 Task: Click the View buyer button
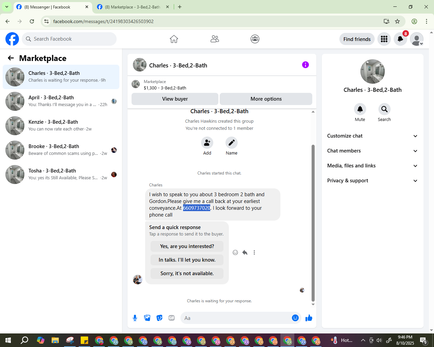click(175, 99)
